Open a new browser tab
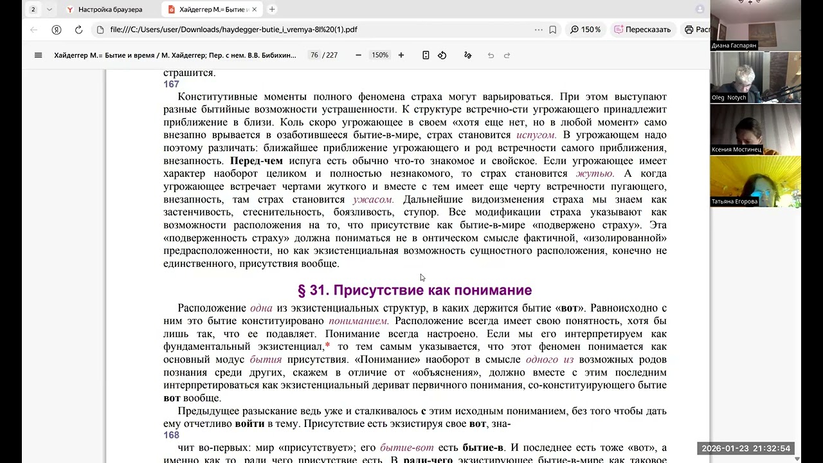This screenshot has height=463, width=823. tap(272, 10)
